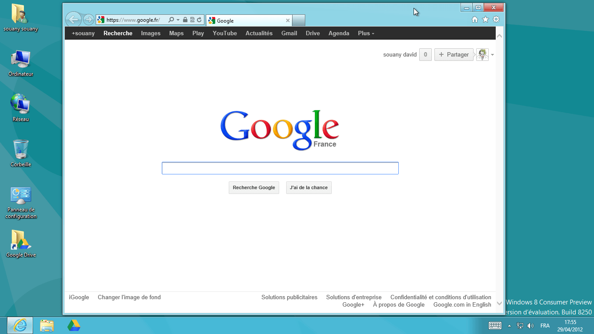The width and height of the screenshot is (594, 334).
Task: Focus the Google search input field
Action: click(x=280, y=168)
